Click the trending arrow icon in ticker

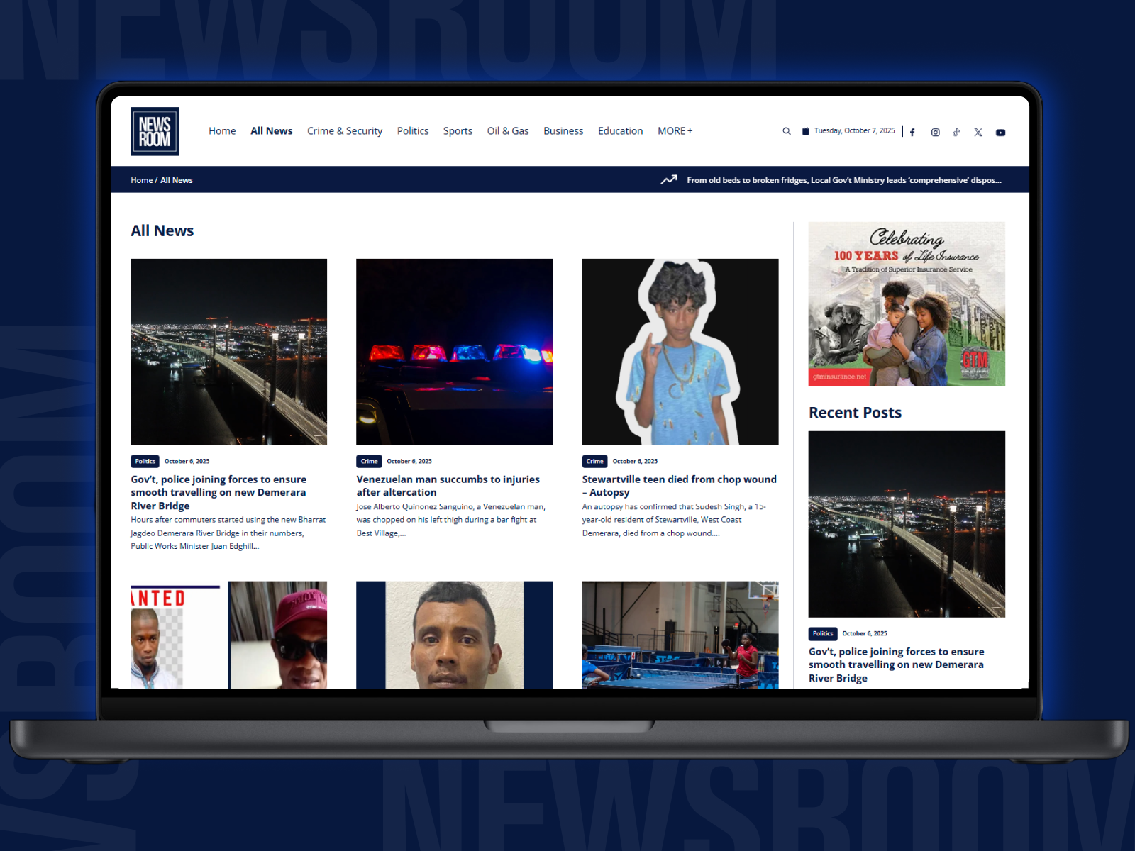pyautogui.click(x=668, y=180)
